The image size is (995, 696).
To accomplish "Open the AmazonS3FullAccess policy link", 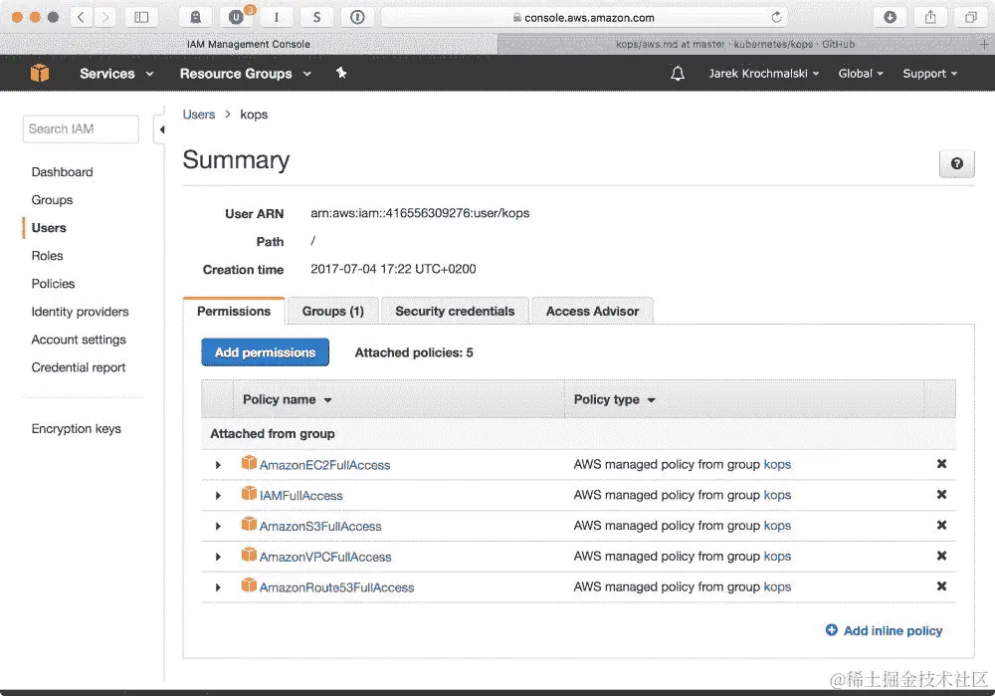I will [320, 527].
